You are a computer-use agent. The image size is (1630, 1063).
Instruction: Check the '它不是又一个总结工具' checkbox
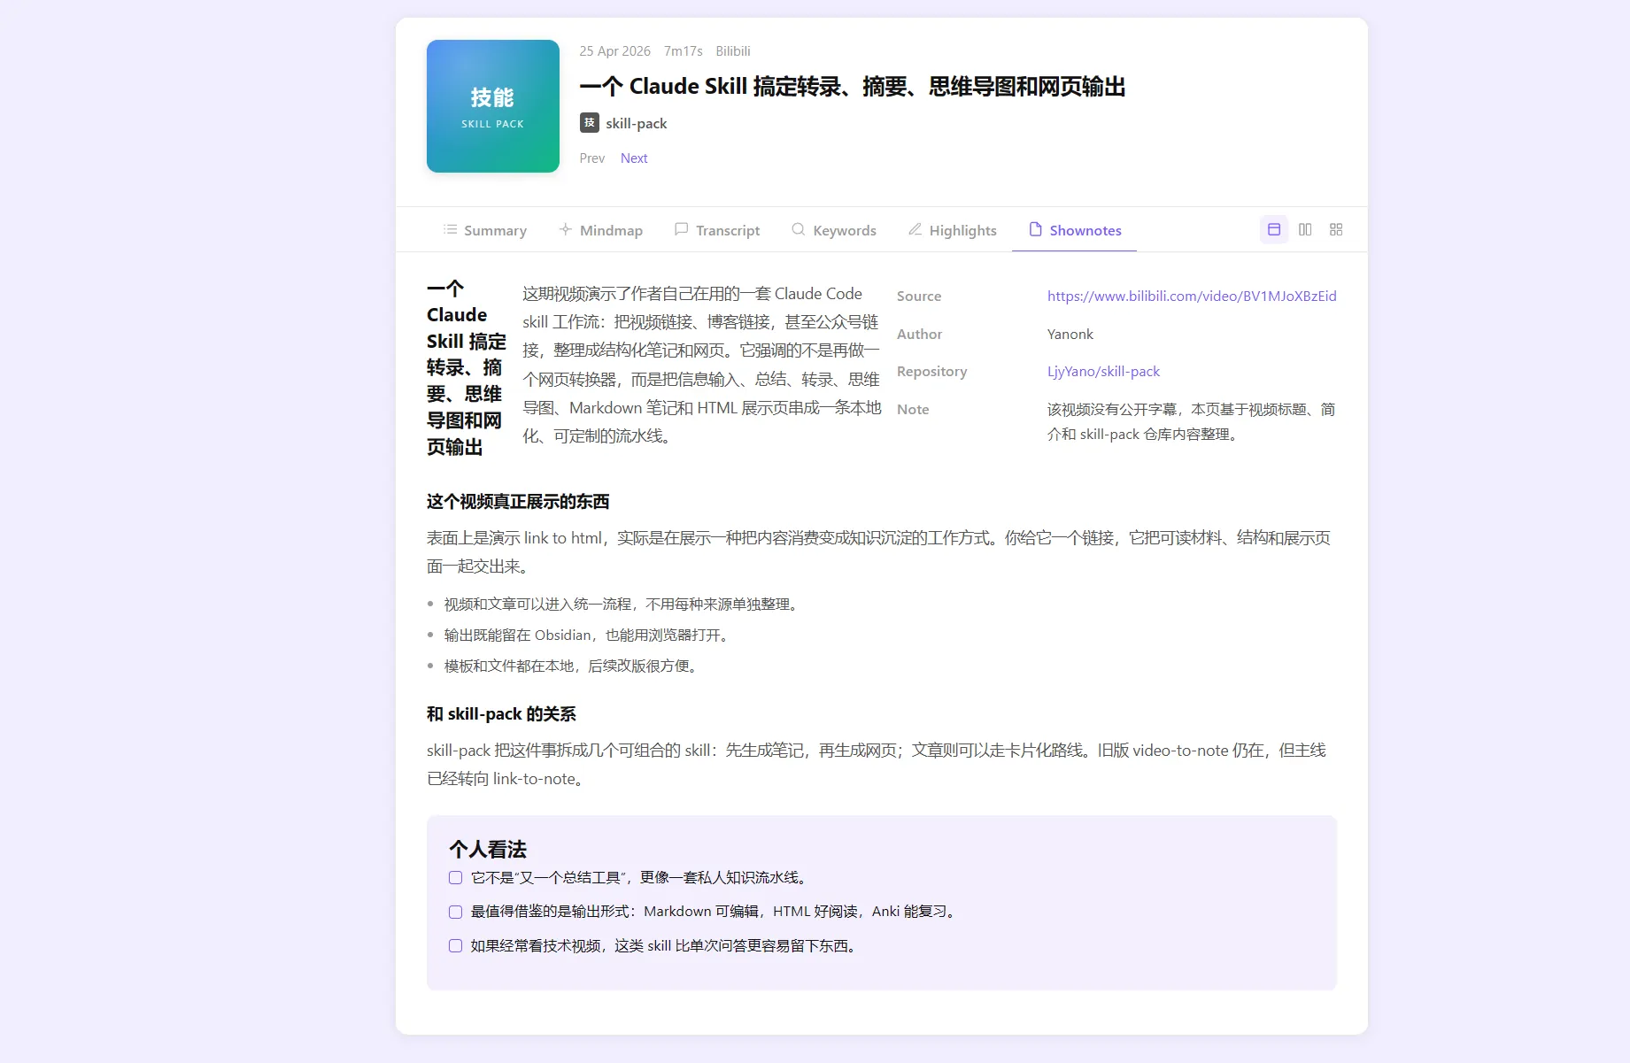455,878
